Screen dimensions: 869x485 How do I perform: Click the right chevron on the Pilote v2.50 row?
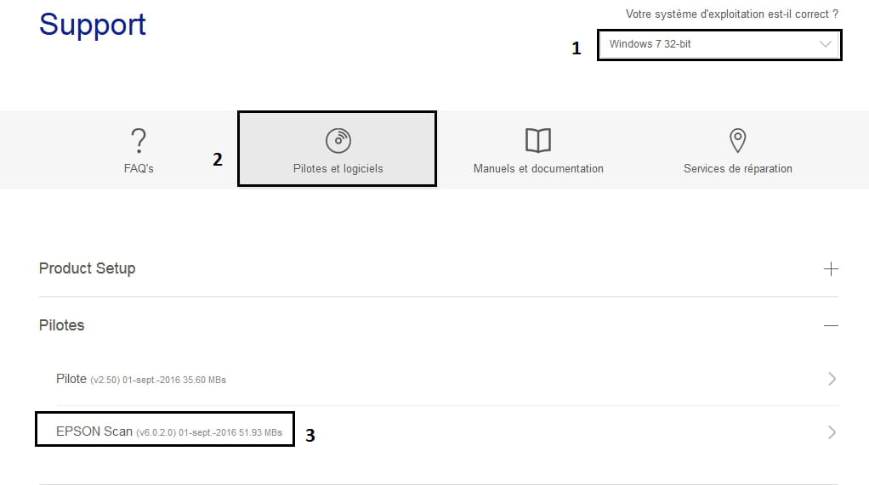pyautogui.click(x=832, y=379)
